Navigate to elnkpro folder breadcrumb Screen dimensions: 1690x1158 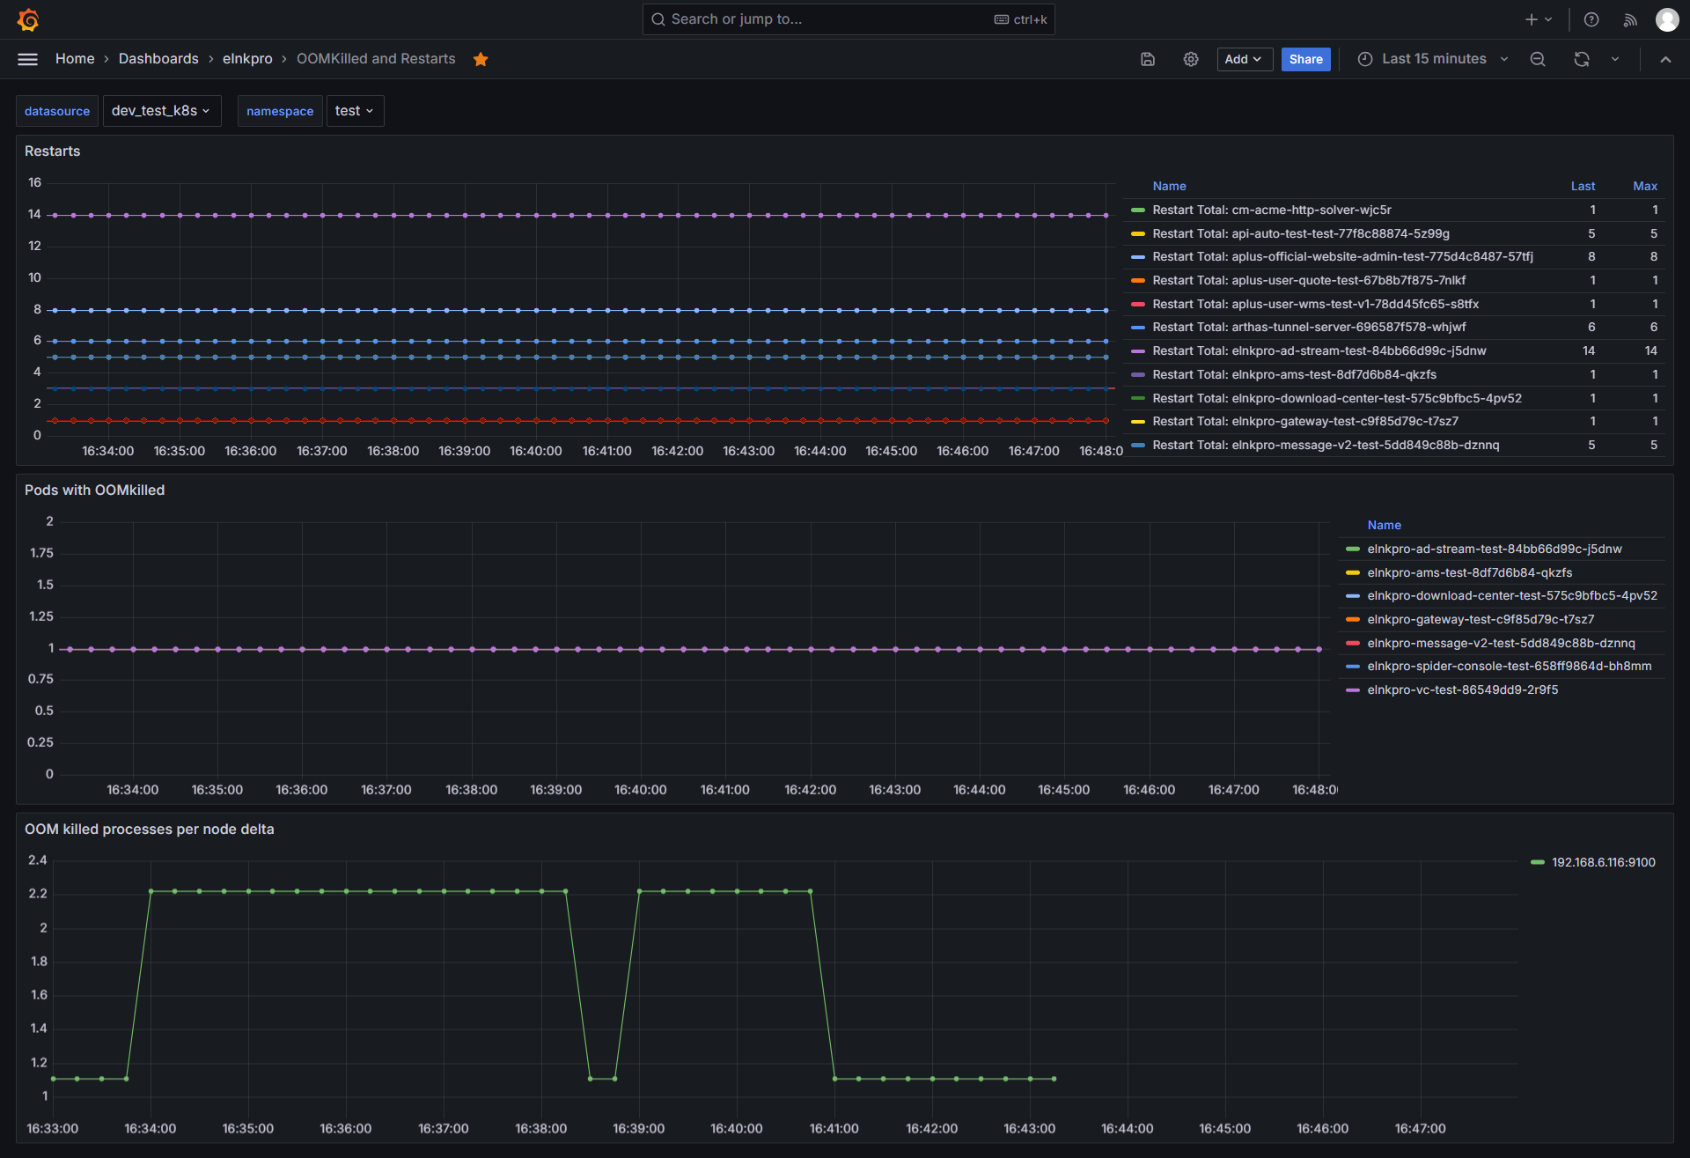(x=247, y=59)
